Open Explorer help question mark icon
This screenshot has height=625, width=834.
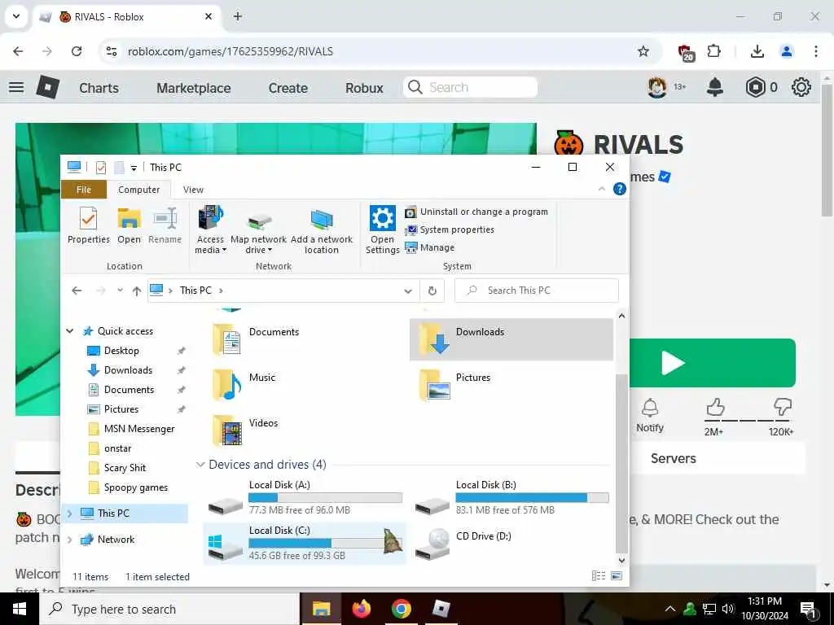pos(619,189)
